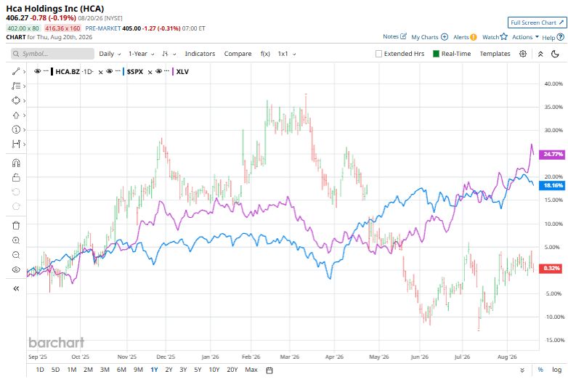Click the trash delete drawings icon
Screen dimensions: 568x382
16,226
